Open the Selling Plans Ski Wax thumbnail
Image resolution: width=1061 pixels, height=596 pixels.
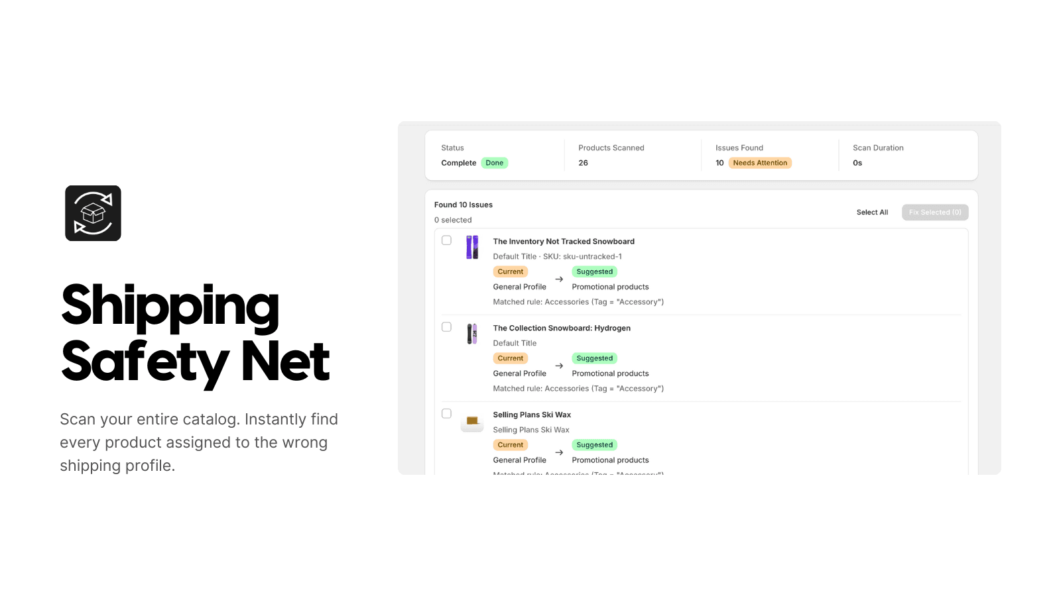(x=472, y=422)
